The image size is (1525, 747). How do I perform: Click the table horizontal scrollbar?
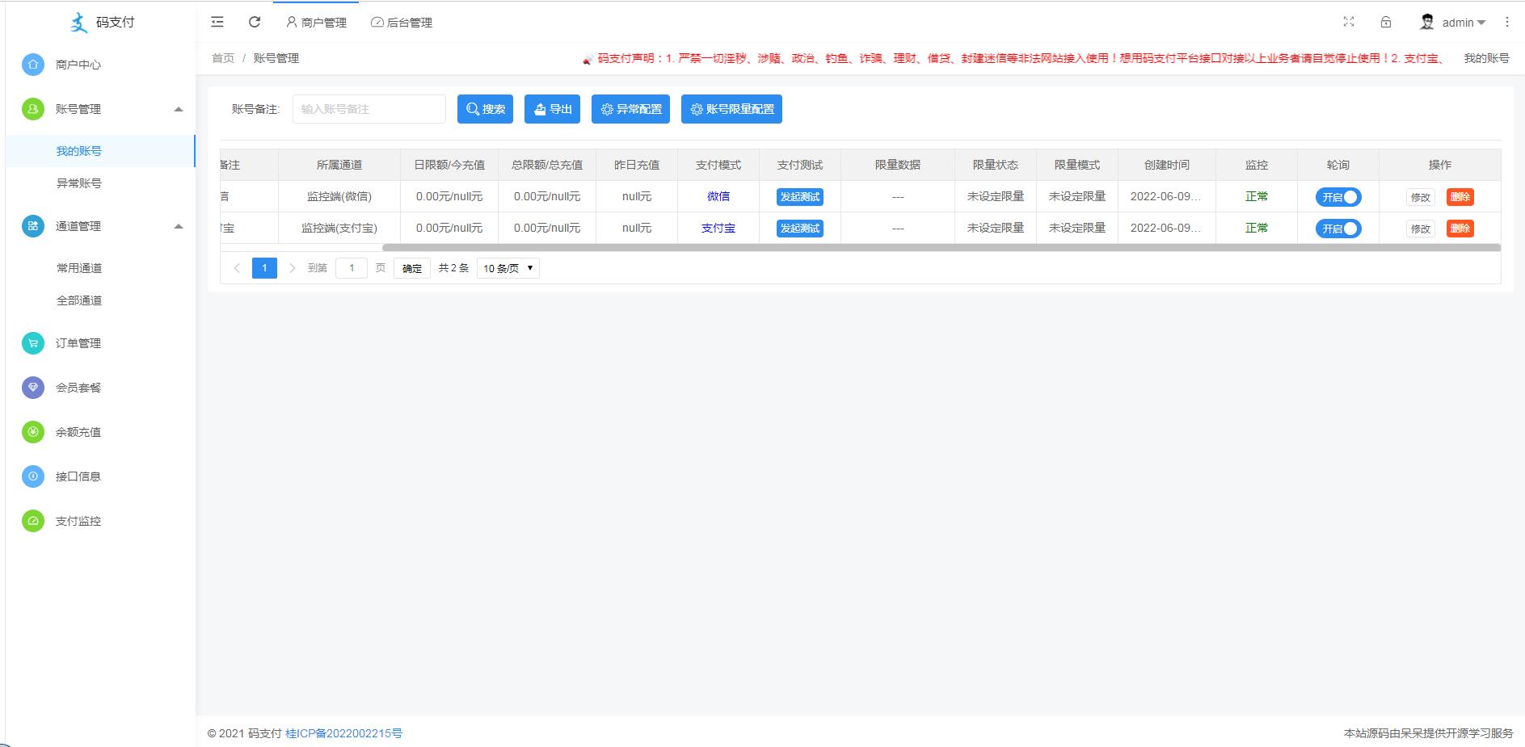tap(941, 248)
